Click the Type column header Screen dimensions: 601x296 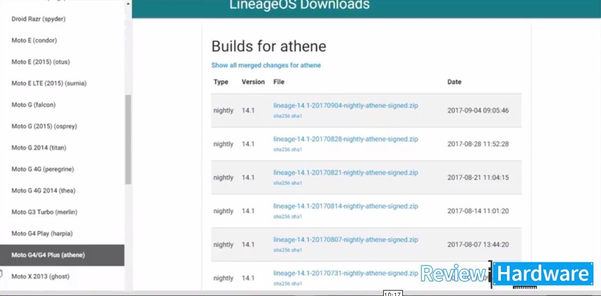click(x=221, y=82)
